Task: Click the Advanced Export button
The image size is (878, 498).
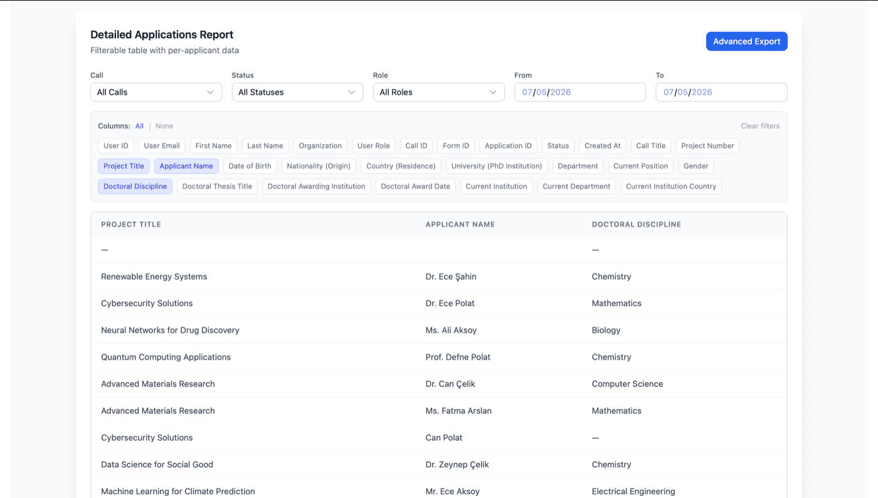Action: click(746, 41)
